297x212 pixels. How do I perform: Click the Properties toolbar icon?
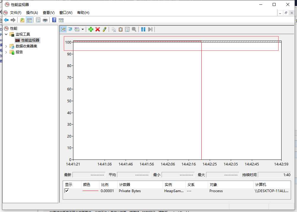tap(38, 20)
